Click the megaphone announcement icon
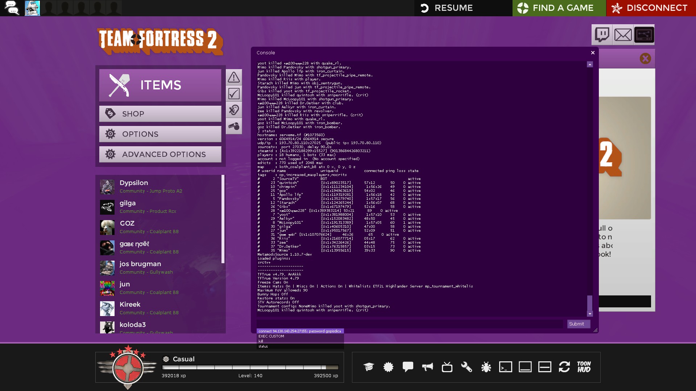The width and height of the screenshot is (696, 391). [427, 367]
